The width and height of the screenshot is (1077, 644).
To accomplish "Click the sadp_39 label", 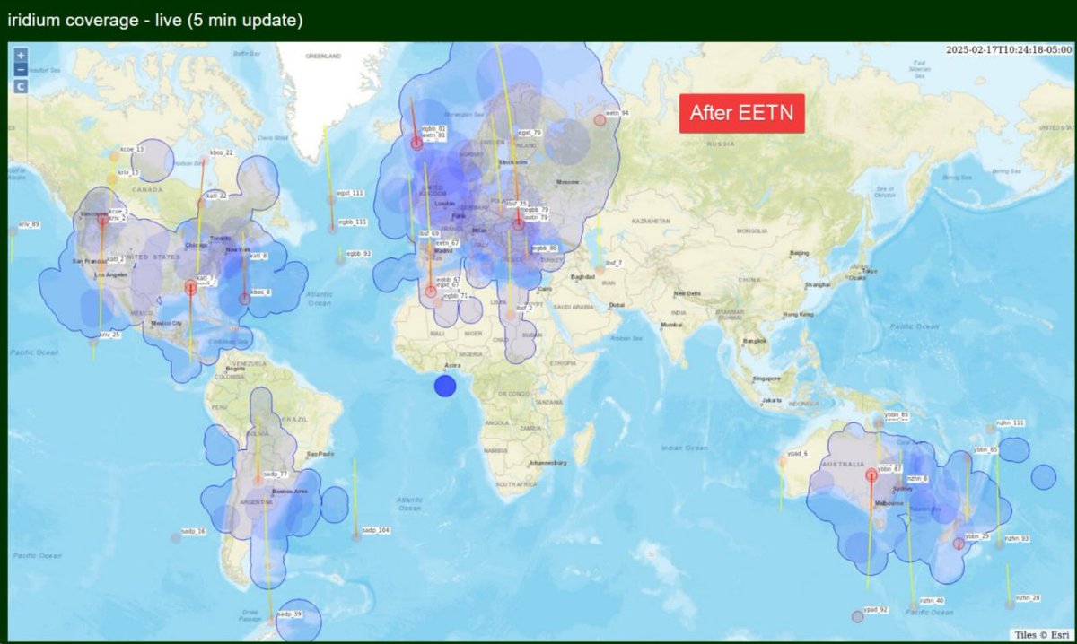I will [289, 614].
